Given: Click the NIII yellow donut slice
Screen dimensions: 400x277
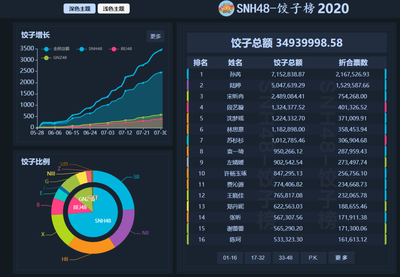Looking at the screenshot, I should point(82,178).
